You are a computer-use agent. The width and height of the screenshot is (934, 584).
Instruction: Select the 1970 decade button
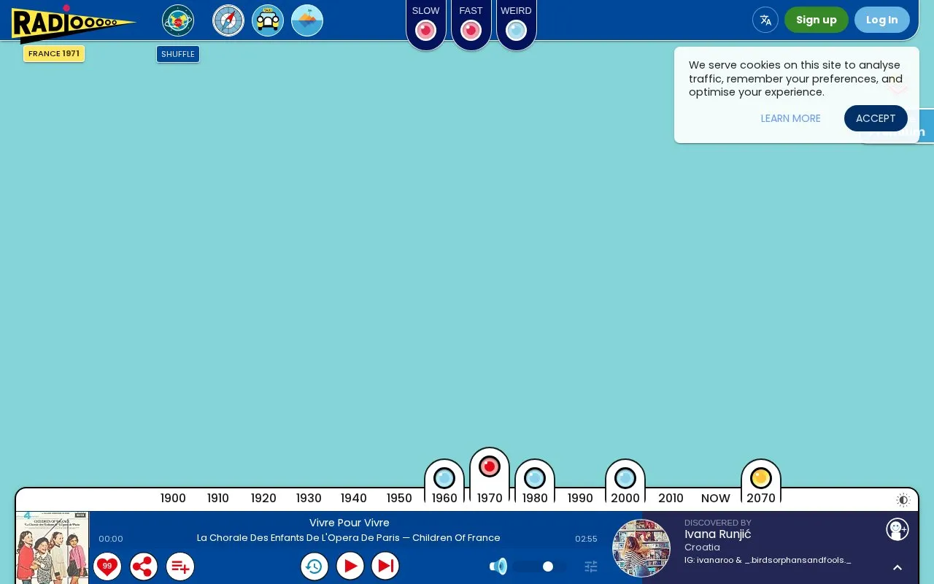tap(490, 477)
